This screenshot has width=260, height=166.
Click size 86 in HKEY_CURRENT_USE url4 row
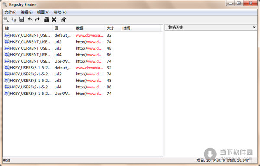point(109,55)
